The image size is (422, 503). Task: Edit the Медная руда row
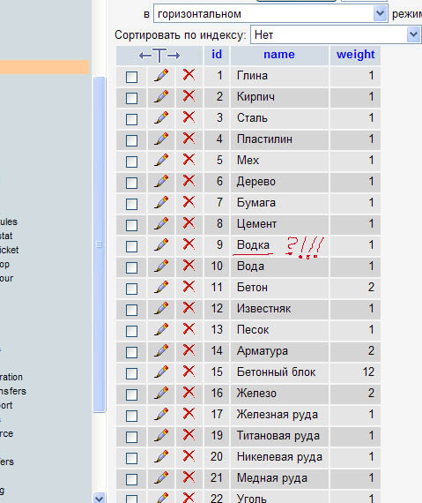(160, 477)
